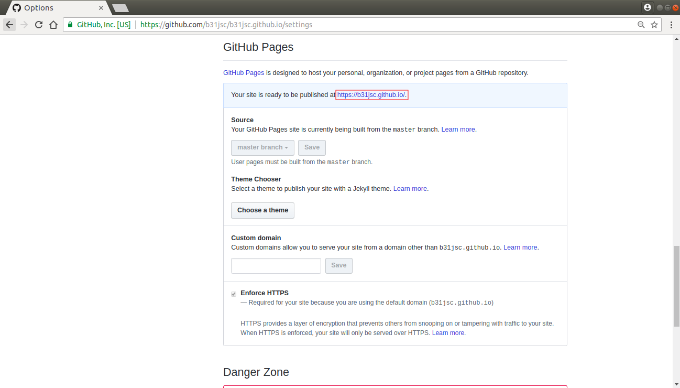The width and height of the screenshot is (680, 388).
Task: Click the GitHub, Inc. [US] certificate label
Action: click(104, 25)
